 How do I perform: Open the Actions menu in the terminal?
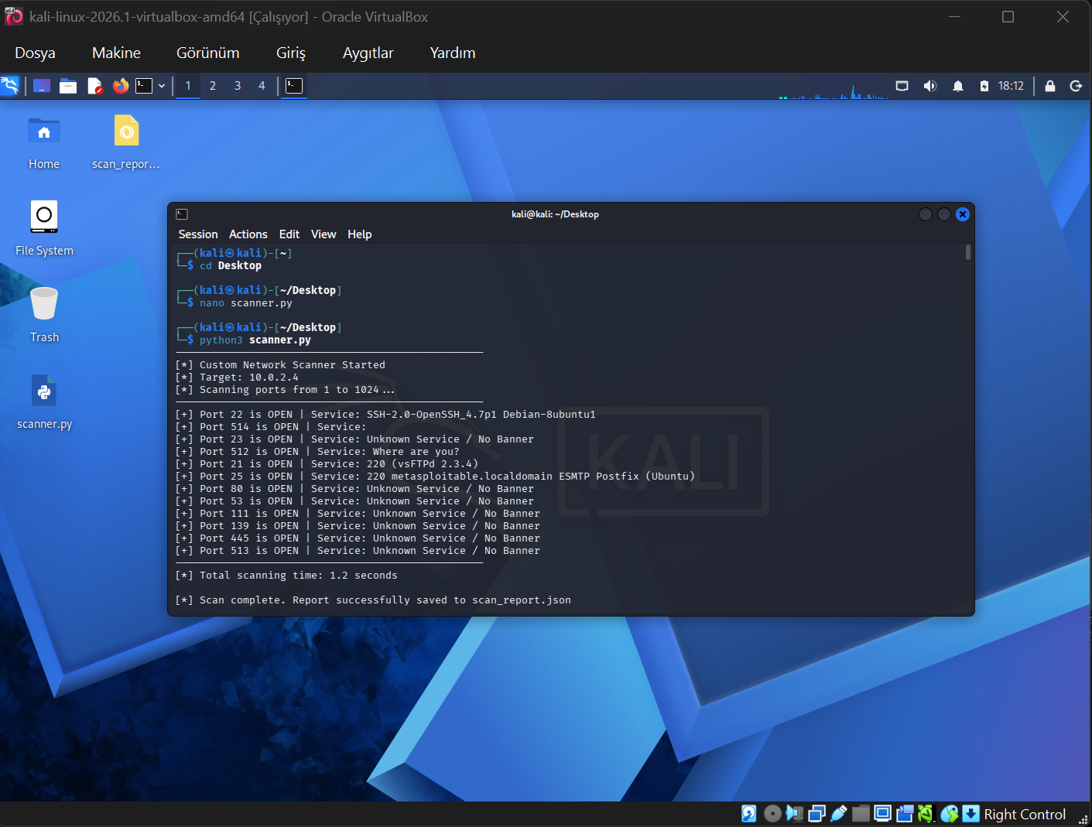(248, 234)
